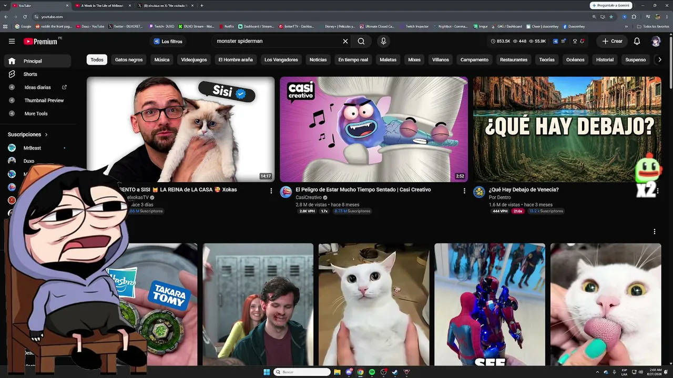The height and width of the screenshot is (378, 673).
Task: Open Spotify from the taskbar
Action: click(x=372, y=372)
